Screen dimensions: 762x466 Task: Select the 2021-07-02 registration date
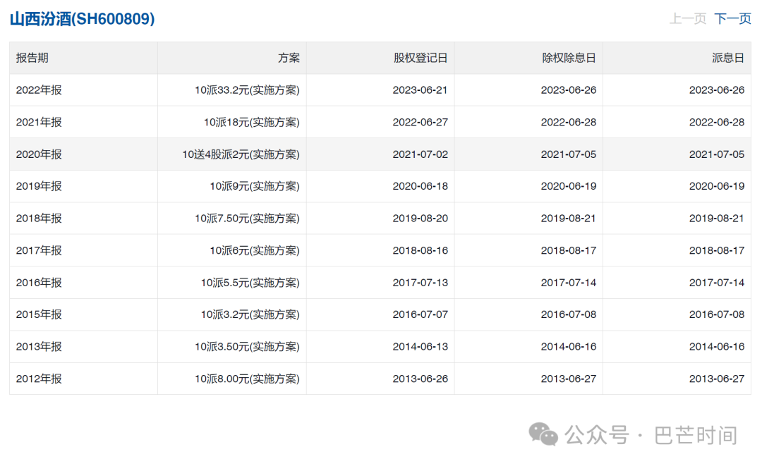click(421, 154)
